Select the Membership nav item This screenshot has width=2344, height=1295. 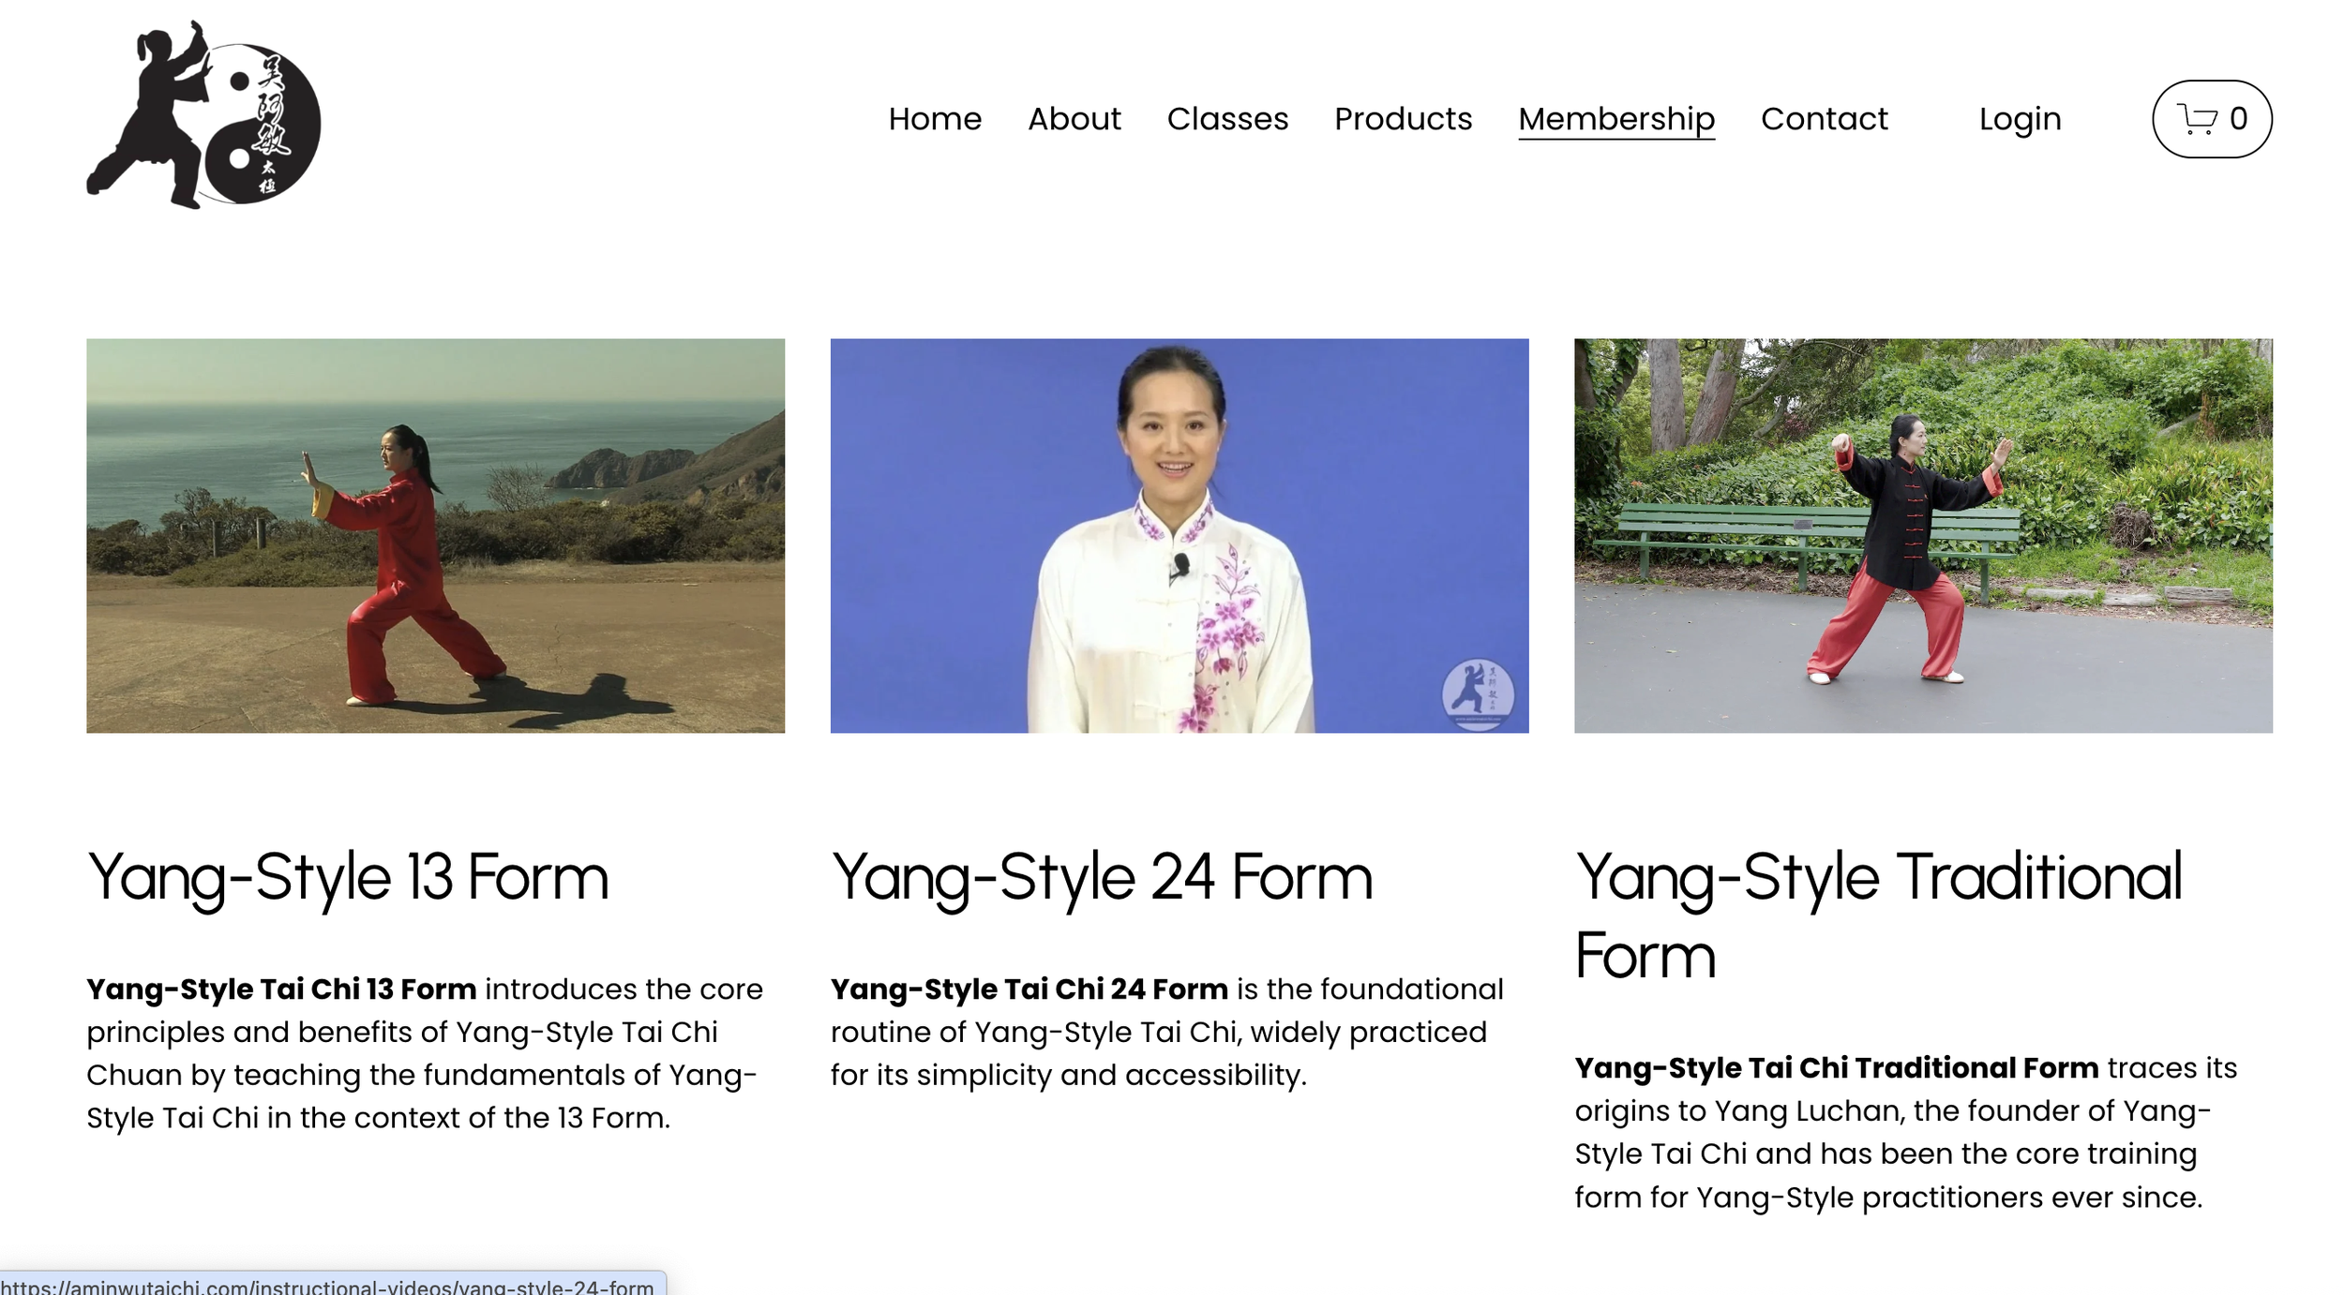pos(1615,119)
